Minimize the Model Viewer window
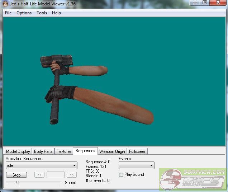The height and width of the screenshot is (192, 228). pyautogui.click(x=195, y=3)
